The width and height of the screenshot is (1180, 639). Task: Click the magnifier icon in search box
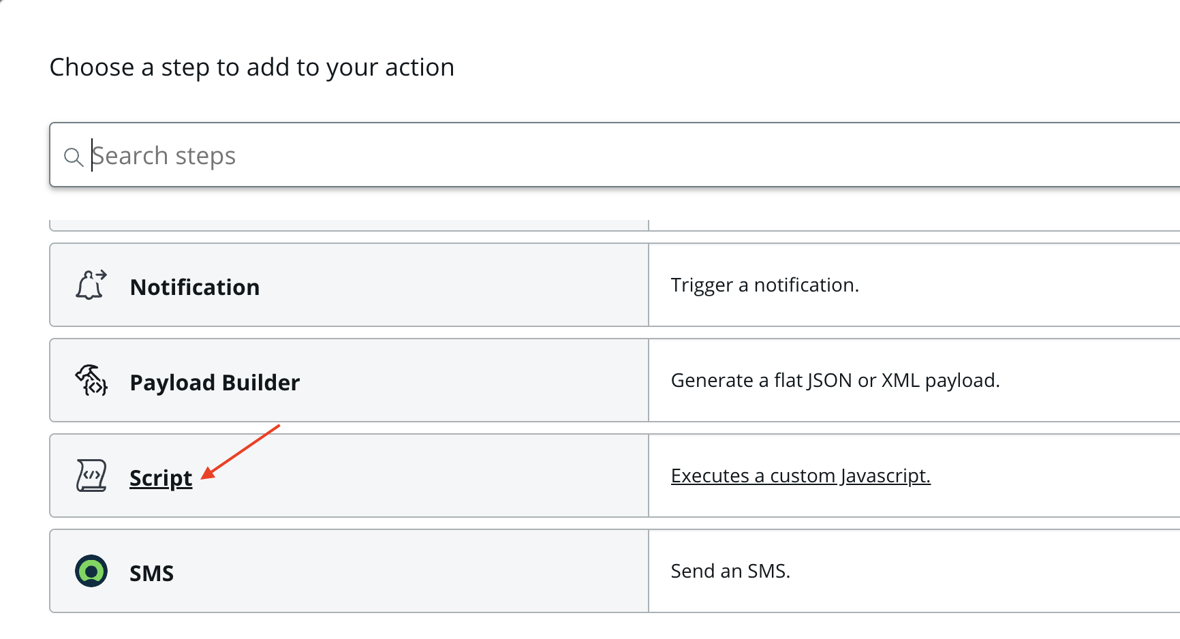coord(73,157)
